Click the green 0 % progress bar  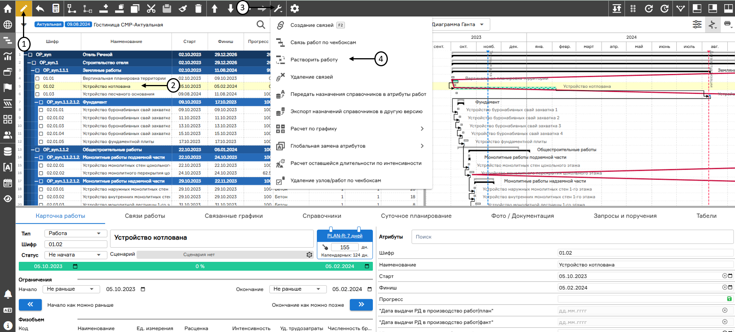pos(196,266)
